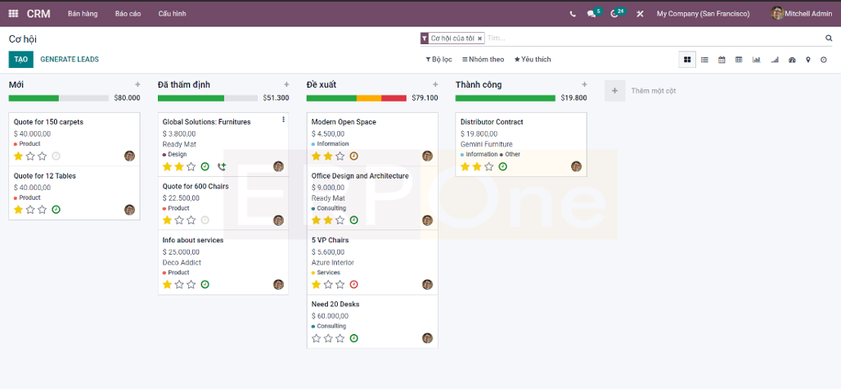Click grey progress segment in Đã thẩm định column
The width and height of the screenshot is (841, 389).
pyautogui.click(x=241, y=98)
